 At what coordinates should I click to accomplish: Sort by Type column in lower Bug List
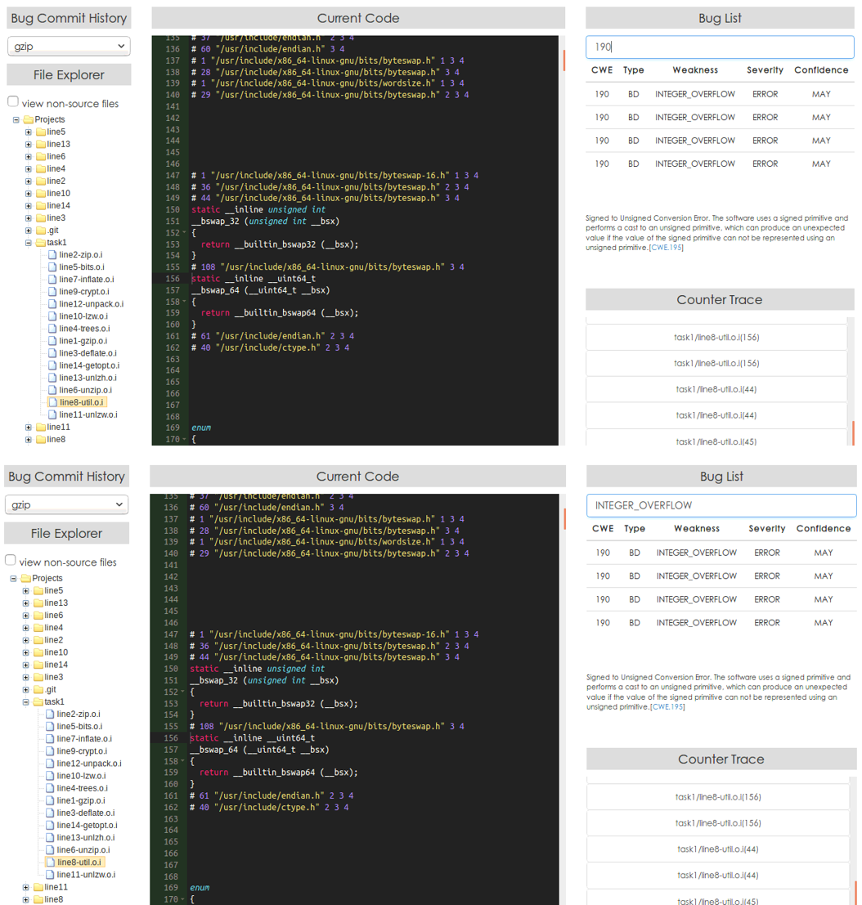point(635,529)
